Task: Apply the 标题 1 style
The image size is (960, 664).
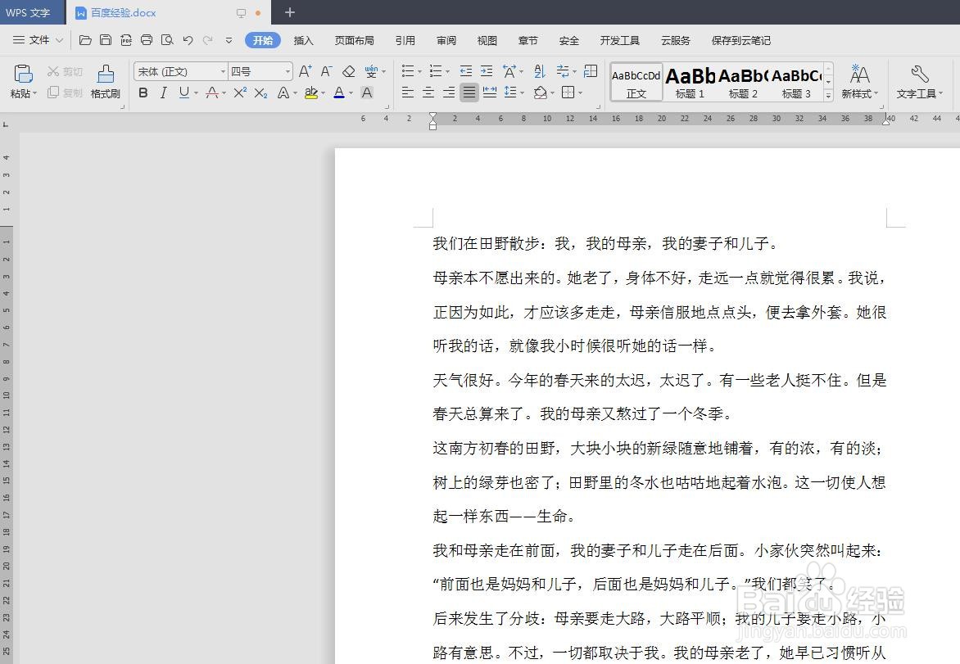Action: (690, 82)
